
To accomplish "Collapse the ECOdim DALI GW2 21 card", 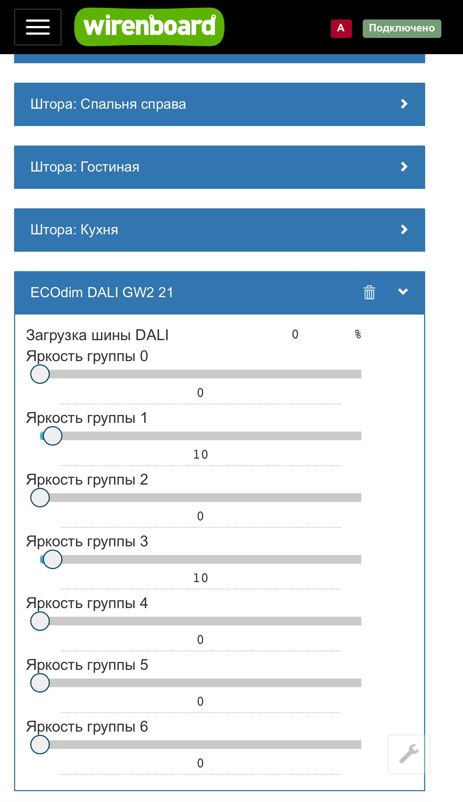I will (403, 292).
